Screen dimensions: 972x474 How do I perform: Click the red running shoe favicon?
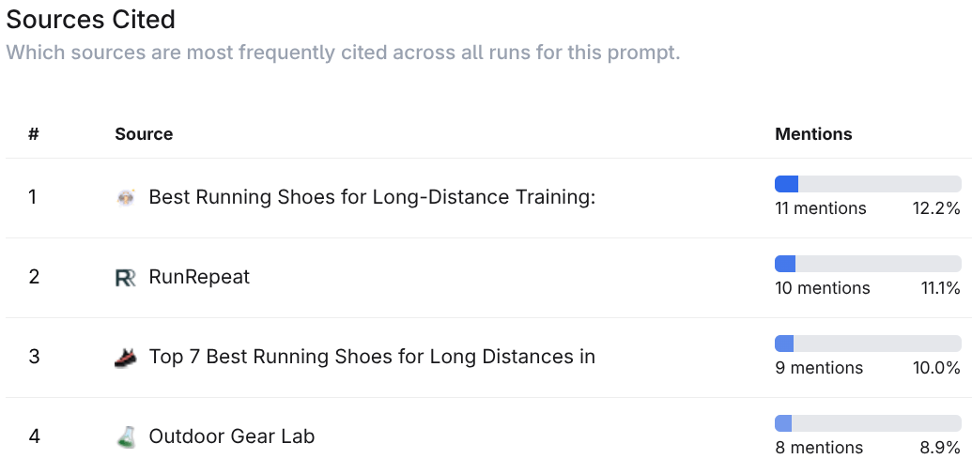coord(126,357)
